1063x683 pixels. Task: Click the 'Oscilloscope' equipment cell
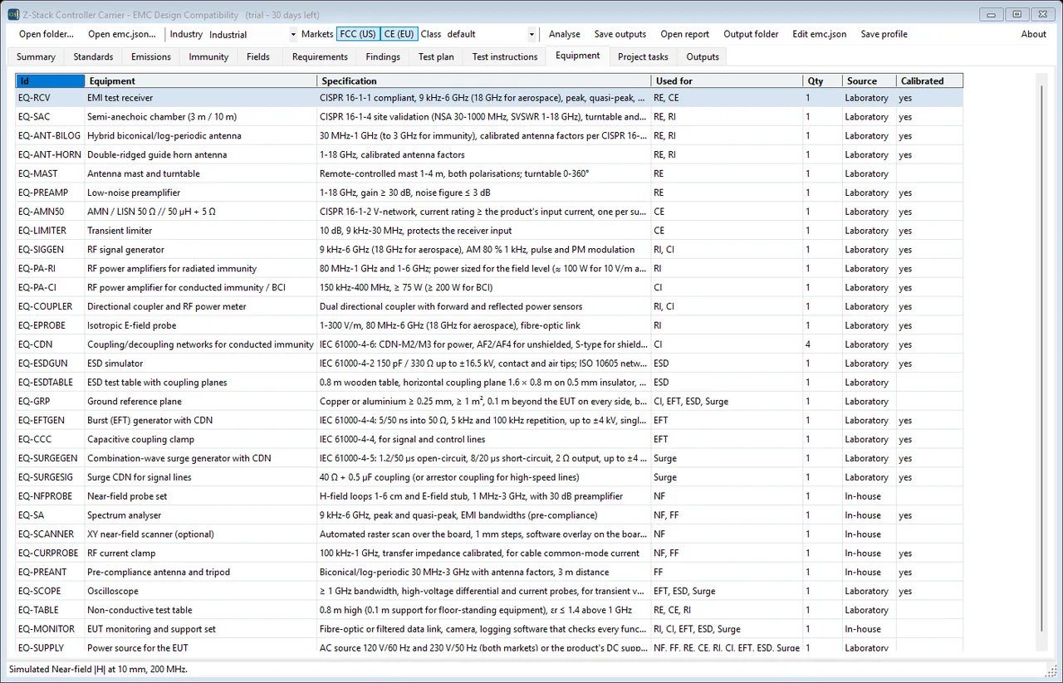point(201,591)
